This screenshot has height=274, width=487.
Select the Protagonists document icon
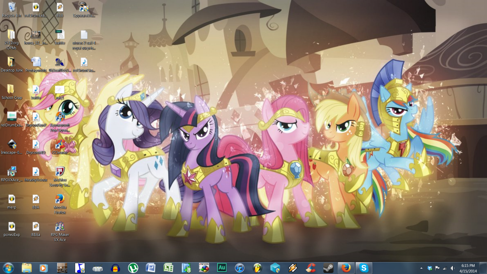(x=36, y=65)
